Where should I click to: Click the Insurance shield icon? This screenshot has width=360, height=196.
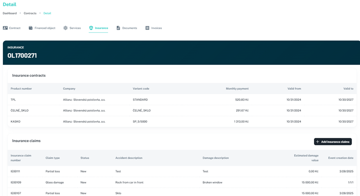91,28
